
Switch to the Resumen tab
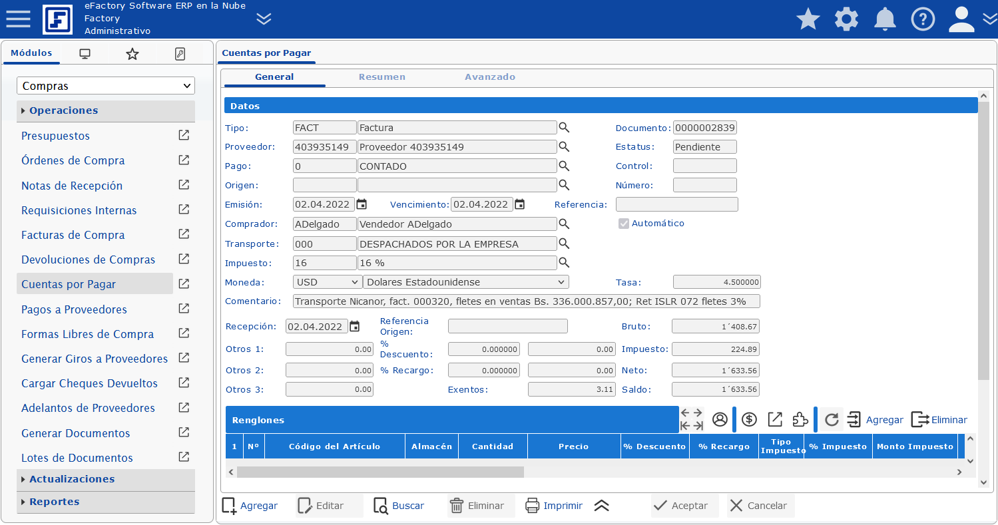[x=382, y=77]
